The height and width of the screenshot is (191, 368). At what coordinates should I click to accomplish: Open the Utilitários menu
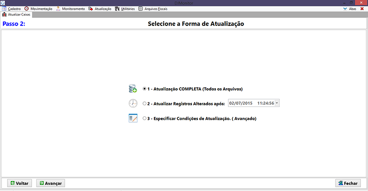[x=125, y=8]
